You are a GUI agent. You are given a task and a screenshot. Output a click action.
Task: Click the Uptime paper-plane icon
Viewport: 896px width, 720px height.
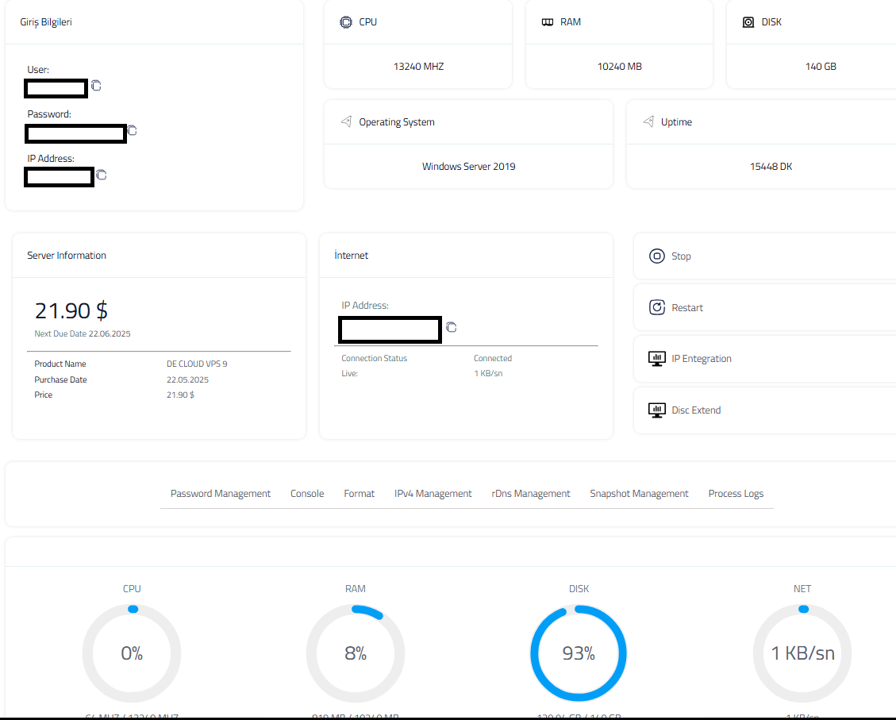tap(648, 121)
